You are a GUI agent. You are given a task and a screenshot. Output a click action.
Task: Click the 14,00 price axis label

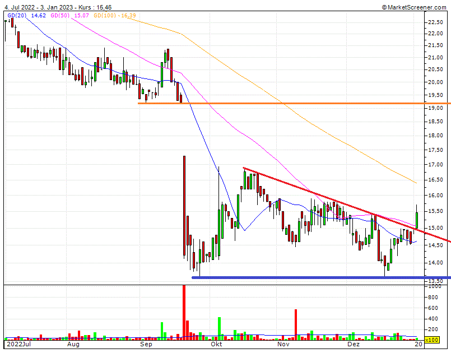click(435, 263)
